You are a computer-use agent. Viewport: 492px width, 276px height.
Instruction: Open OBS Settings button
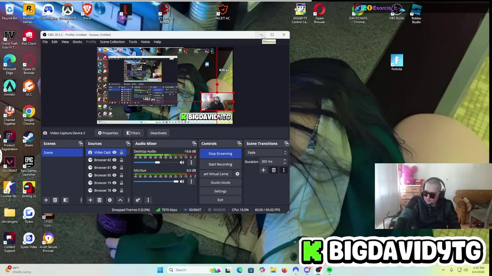220,191
